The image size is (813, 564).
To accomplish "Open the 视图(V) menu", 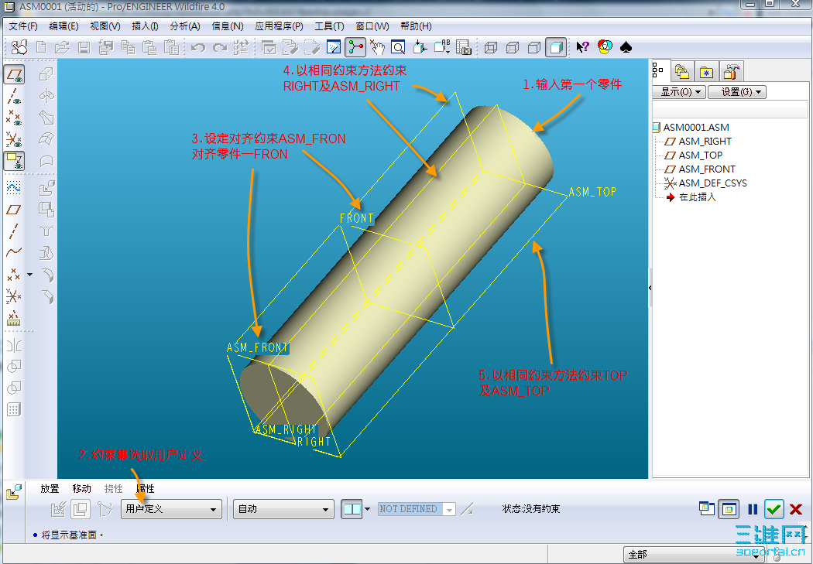I will 105,26.
